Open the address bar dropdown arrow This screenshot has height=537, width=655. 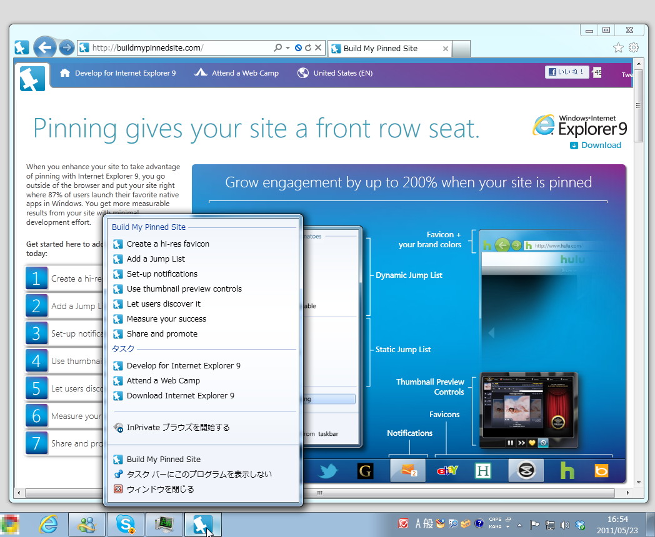pyautogui.click(x=288, y=48)
